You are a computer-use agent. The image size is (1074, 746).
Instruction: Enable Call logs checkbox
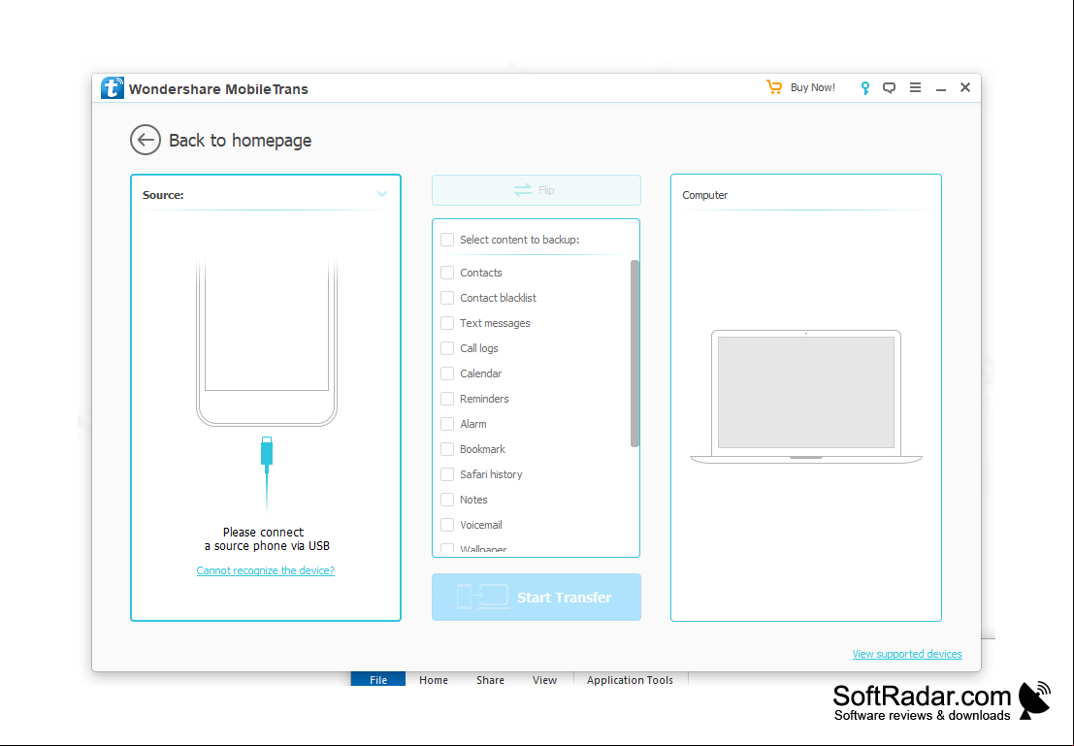[x=447, y=348]
